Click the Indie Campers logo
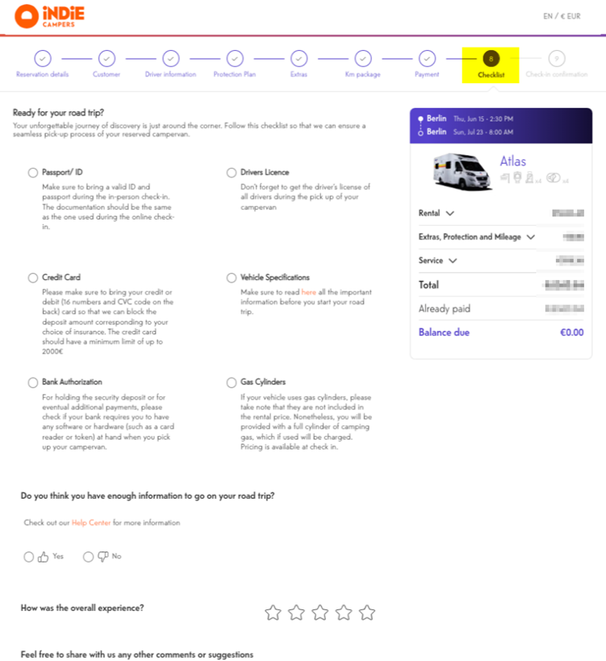 49,15
